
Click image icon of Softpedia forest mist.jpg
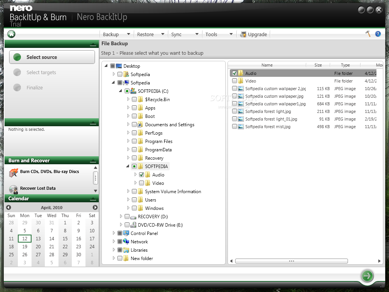point(240,127)
